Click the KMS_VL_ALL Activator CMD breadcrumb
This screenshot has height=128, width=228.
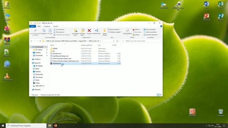pos(66,41)
